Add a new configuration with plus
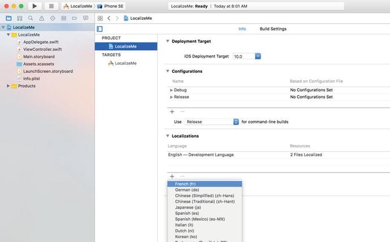 point(172,112)
